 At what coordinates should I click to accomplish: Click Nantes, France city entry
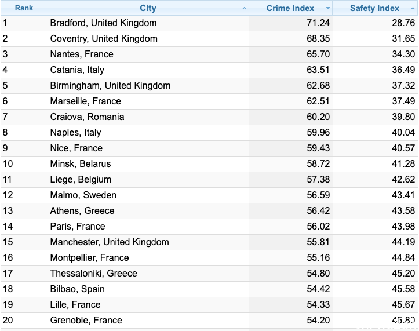pyautogui.click(x=82, y=54)
